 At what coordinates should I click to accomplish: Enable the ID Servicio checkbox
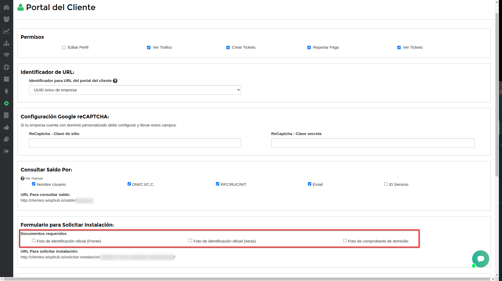click(x=386, y=184)
